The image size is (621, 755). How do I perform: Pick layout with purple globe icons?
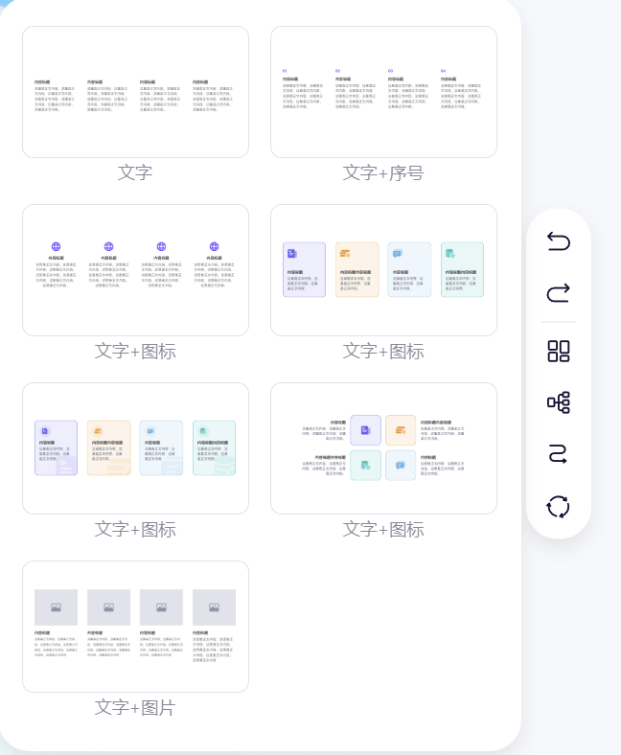[x=135, y=270]
